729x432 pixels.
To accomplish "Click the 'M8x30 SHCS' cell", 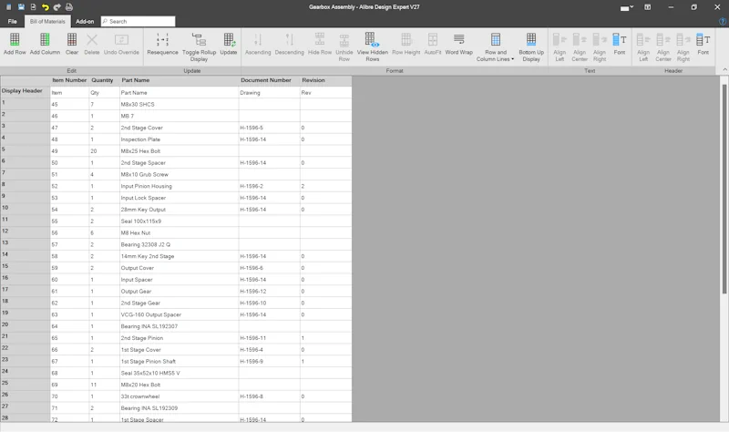I will [x=179, y=104].
